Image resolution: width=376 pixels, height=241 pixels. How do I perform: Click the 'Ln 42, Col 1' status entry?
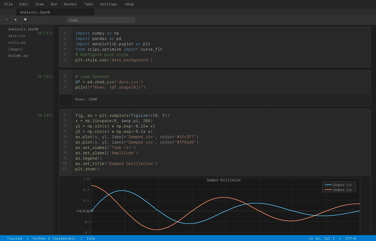pyautogui.click(x=322, y=238)
